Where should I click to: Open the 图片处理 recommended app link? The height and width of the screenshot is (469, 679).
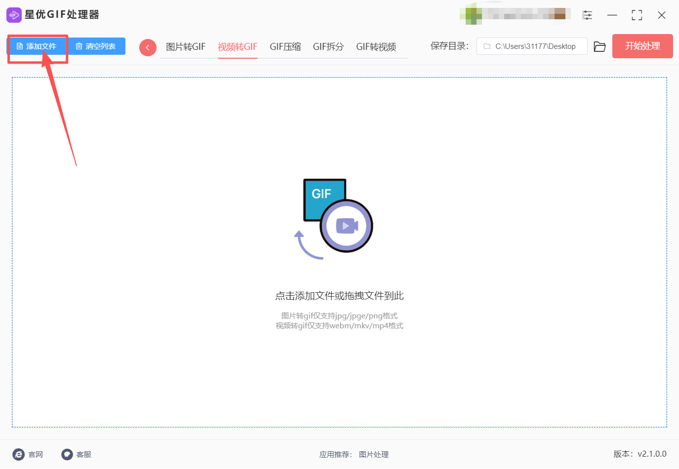point(373,454)
